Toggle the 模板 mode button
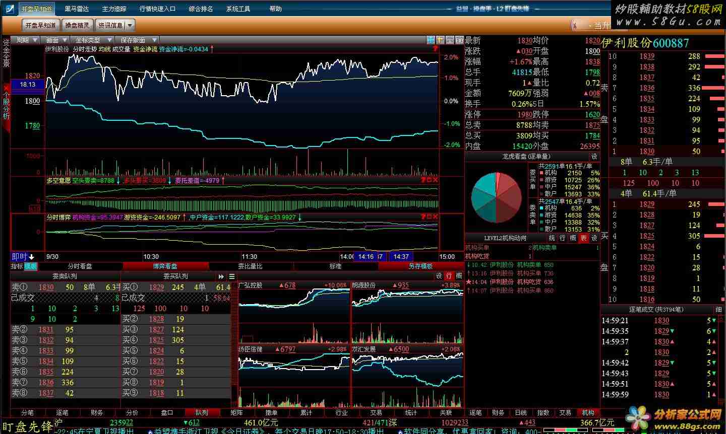Viewport: 726px width, 434px height. [30, 266]
